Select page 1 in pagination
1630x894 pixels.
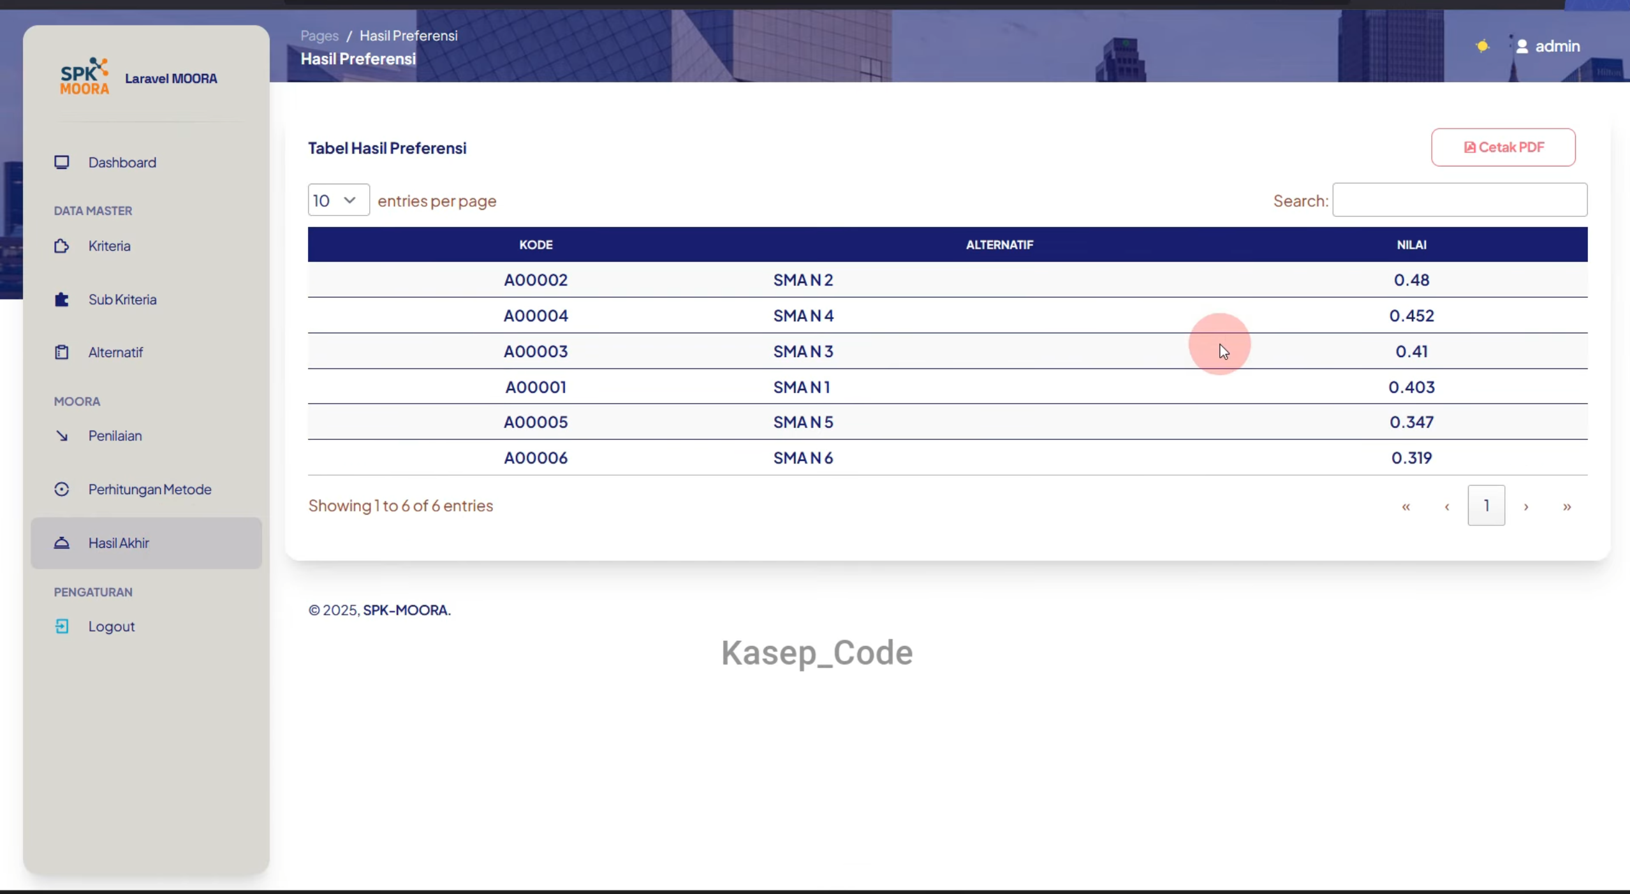1487,506
